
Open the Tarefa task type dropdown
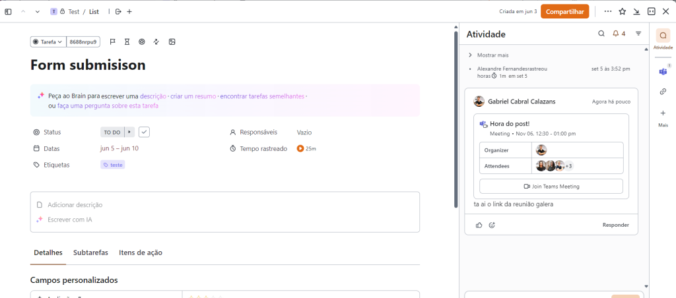(48, 42)
